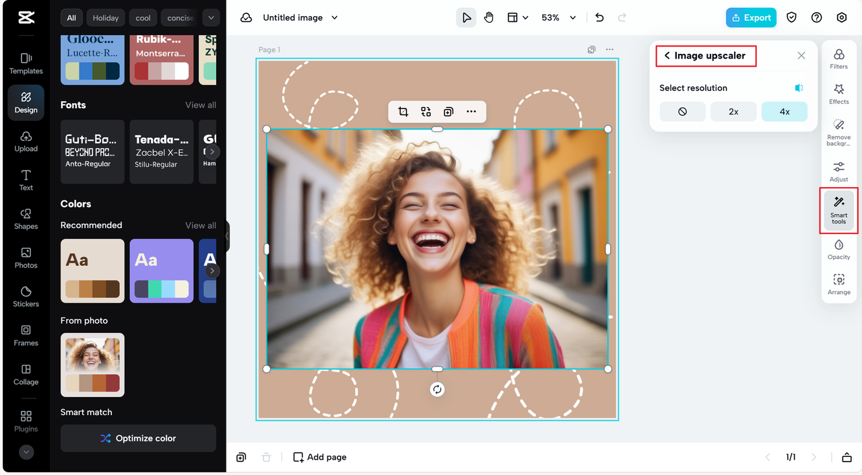
Task: Open the Plugins panel
Action: coord(26,421)
